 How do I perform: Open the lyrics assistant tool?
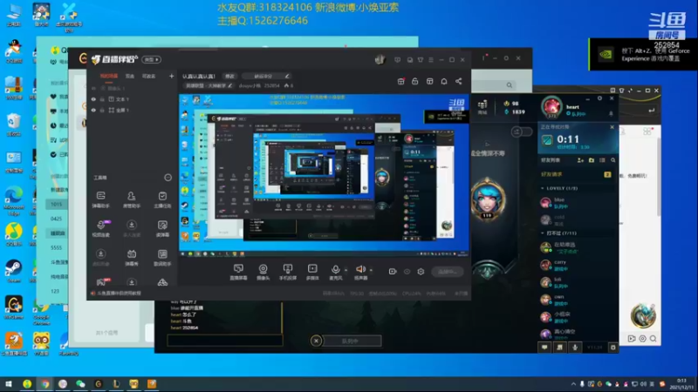[x=162, y=257]
